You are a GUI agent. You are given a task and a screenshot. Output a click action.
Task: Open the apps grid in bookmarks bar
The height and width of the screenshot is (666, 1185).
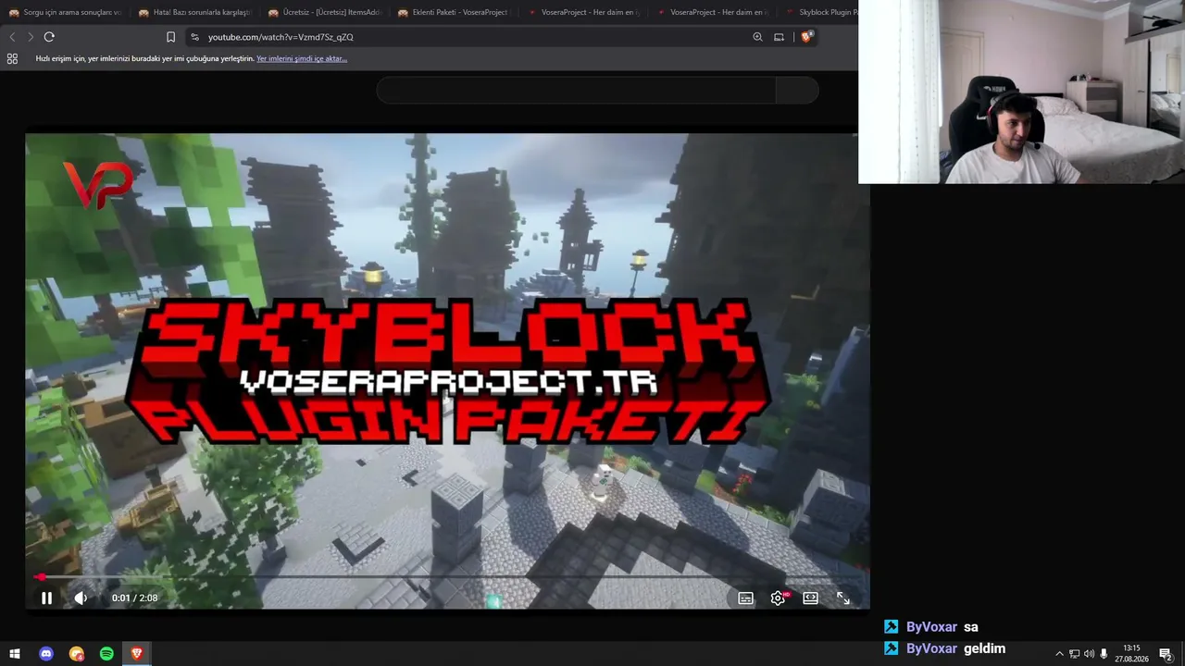(x=12, y=58)
